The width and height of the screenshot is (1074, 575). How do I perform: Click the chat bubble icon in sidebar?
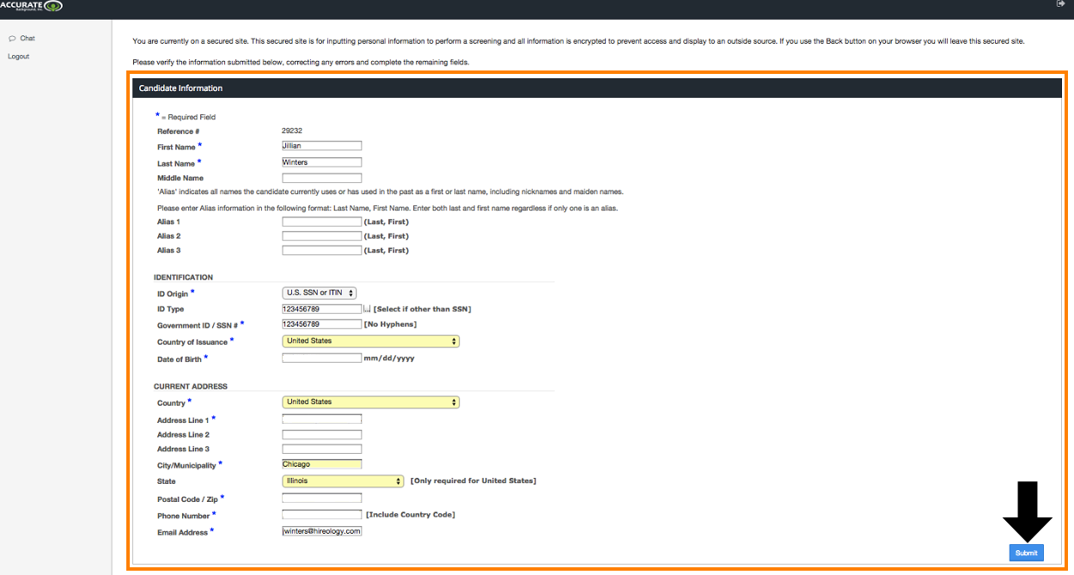pyautogui.click(x=12, y=39)
